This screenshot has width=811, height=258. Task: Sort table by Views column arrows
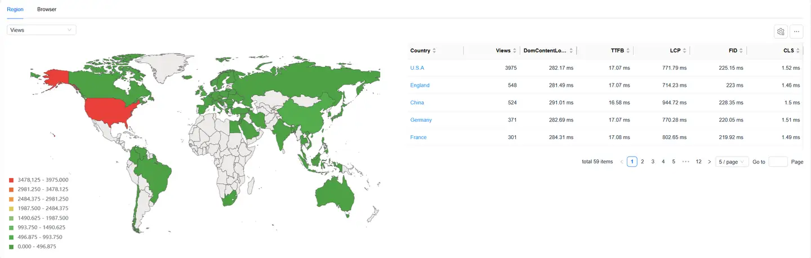[514, 51]
